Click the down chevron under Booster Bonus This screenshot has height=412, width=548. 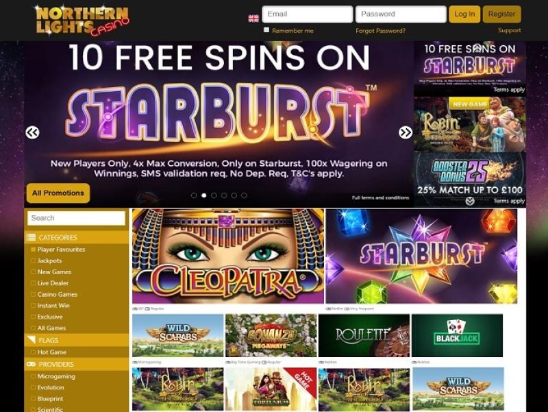click(470, 201)
